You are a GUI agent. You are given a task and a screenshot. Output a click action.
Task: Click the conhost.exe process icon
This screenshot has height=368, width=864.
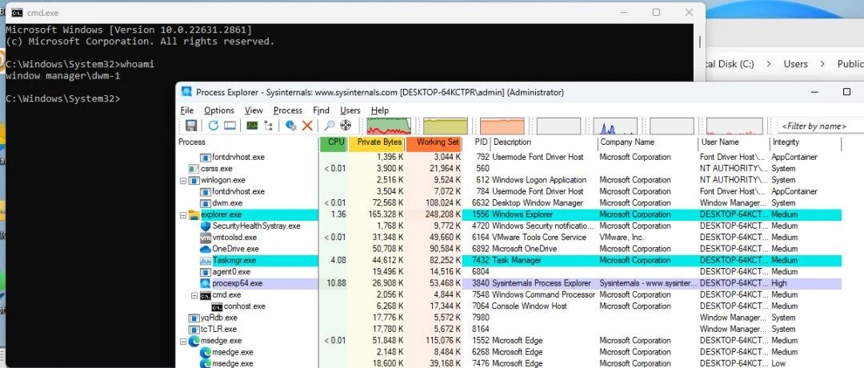point(217,306)
